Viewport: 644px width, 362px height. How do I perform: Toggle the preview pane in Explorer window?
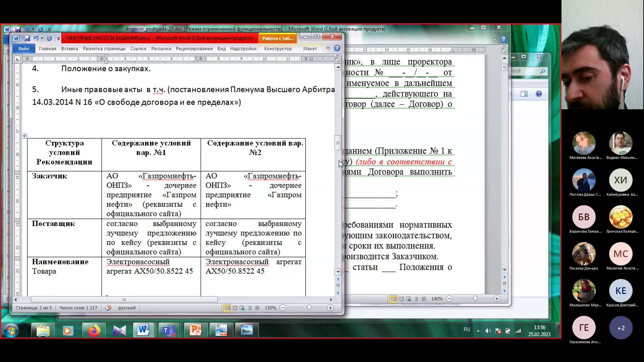524,94
